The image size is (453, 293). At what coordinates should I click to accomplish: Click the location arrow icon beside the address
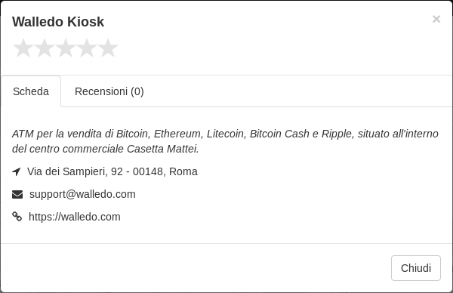[17, 171]
